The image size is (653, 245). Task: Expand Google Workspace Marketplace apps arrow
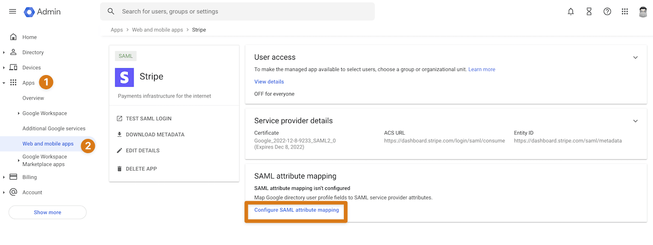coord(19,161)
